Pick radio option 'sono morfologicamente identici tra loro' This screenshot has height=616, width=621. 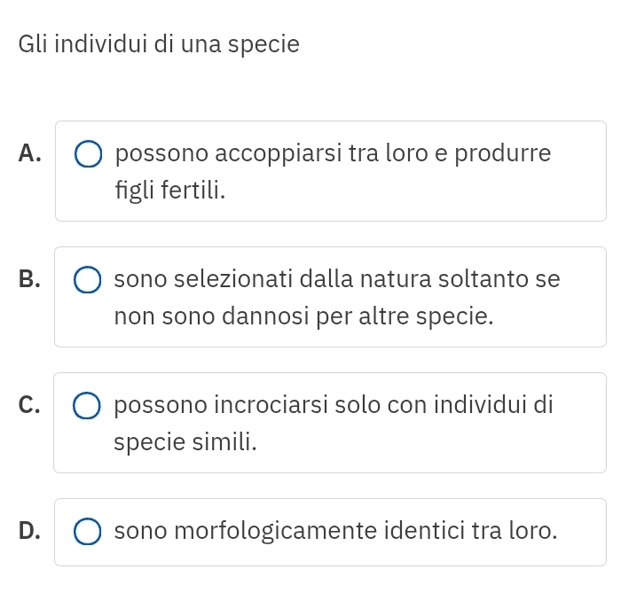coord(88,531)
